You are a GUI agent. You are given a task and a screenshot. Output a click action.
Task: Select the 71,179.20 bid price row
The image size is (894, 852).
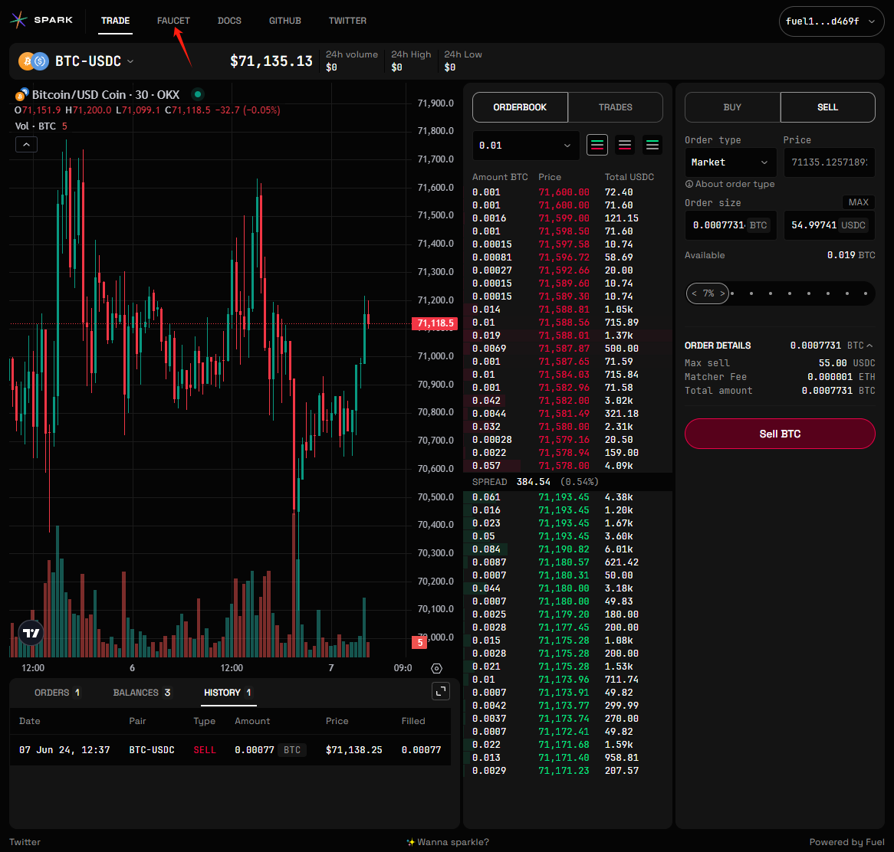(x=568, y=614)
